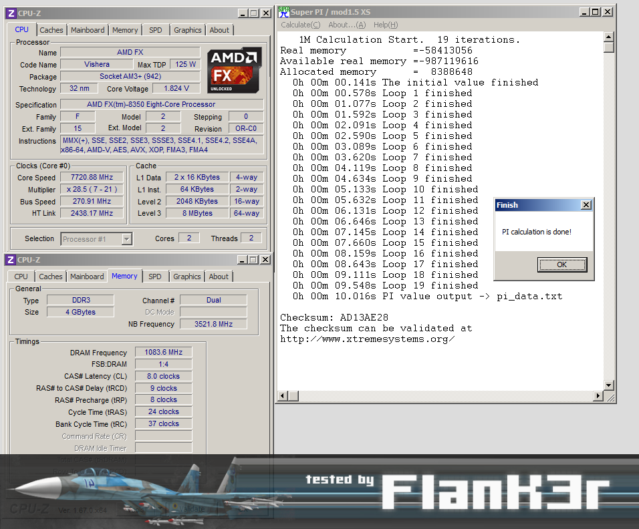Viewport: 639px width, 529px height.
Task: Click the Super PI horizontal scrollbar right arrow
Action: 598,395
